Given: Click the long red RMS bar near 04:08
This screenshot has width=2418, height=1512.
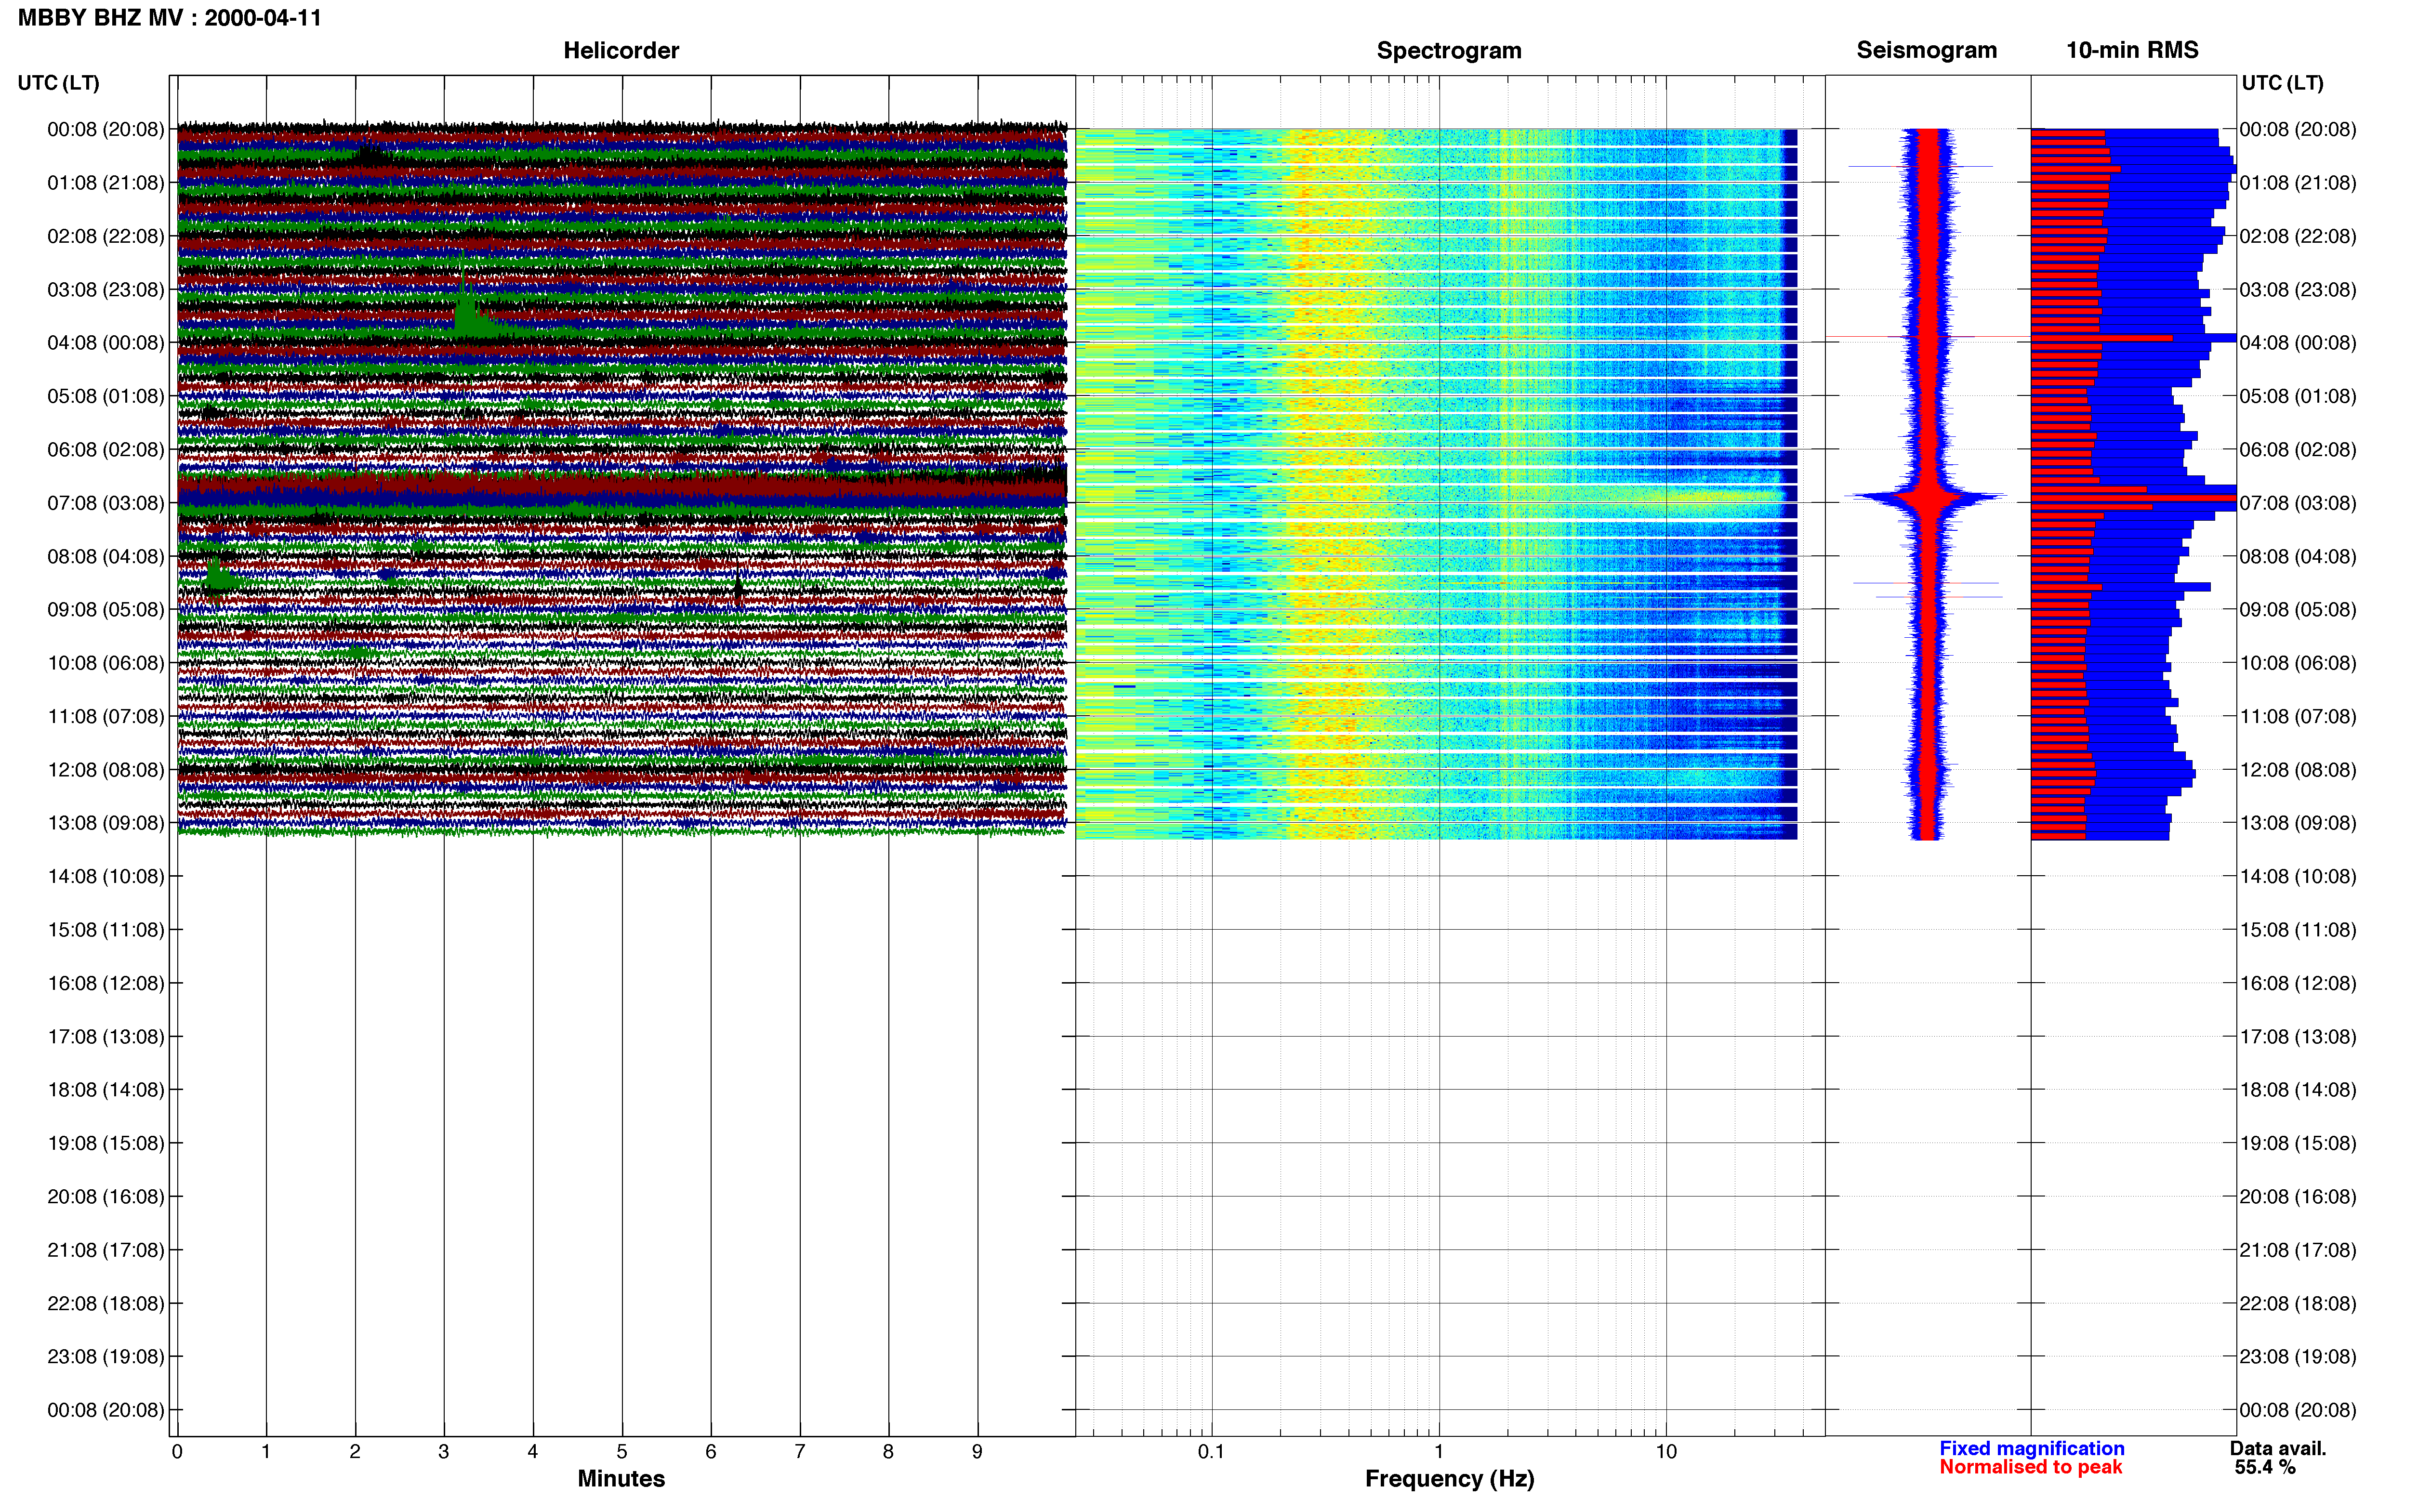Looking at the screenshot, I should tap(2102, 337).
